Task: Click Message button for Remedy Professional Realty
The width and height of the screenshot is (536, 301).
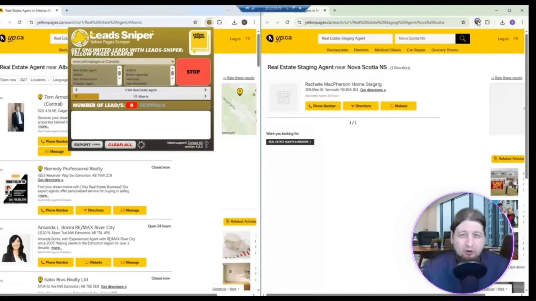Action: tap(130, 210)
